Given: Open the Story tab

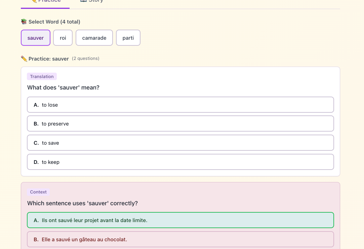Looking at the screenshot, I should 92,1.
